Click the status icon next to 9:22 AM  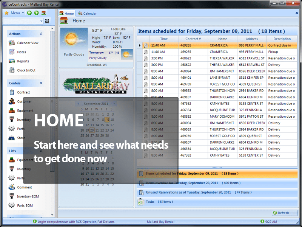(x=262, y=221)
